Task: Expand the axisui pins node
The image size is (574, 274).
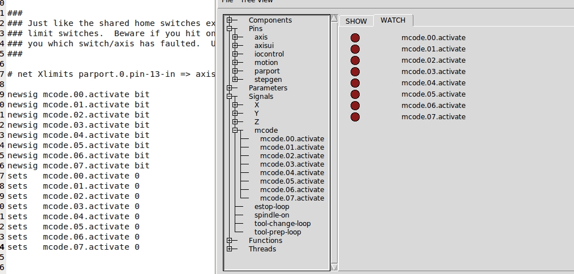Action: pyautogui.click(x=235, y=45)
